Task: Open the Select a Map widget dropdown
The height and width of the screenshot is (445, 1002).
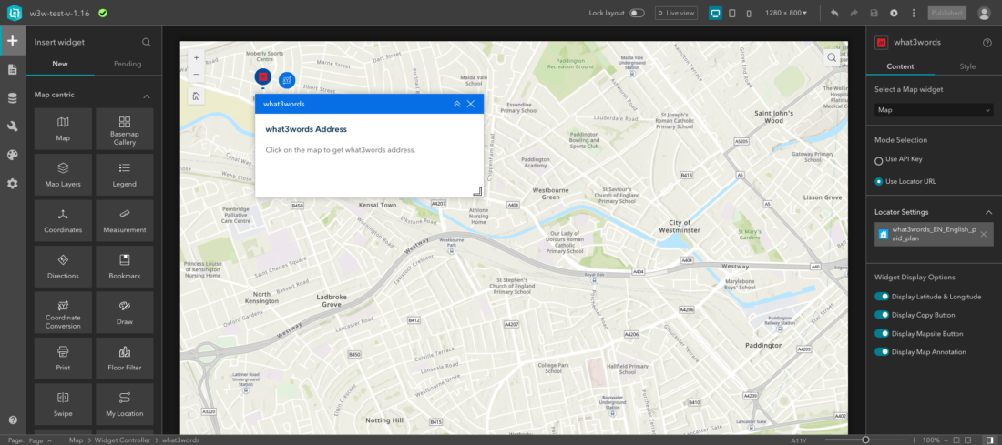Action: click(934, 110)
